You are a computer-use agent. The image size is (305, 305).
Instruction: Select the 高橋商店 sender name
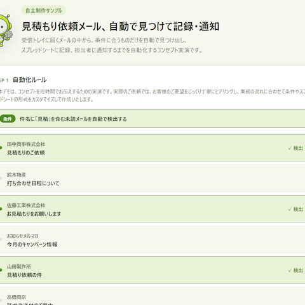17,297
